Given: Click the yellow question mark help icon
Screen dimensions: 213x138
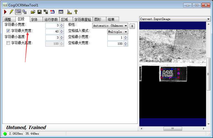Looking at the screenshot, I should point(76,12).
